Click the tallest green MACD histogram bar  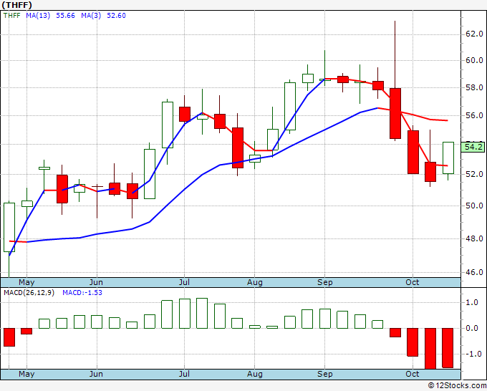(202, 314)
